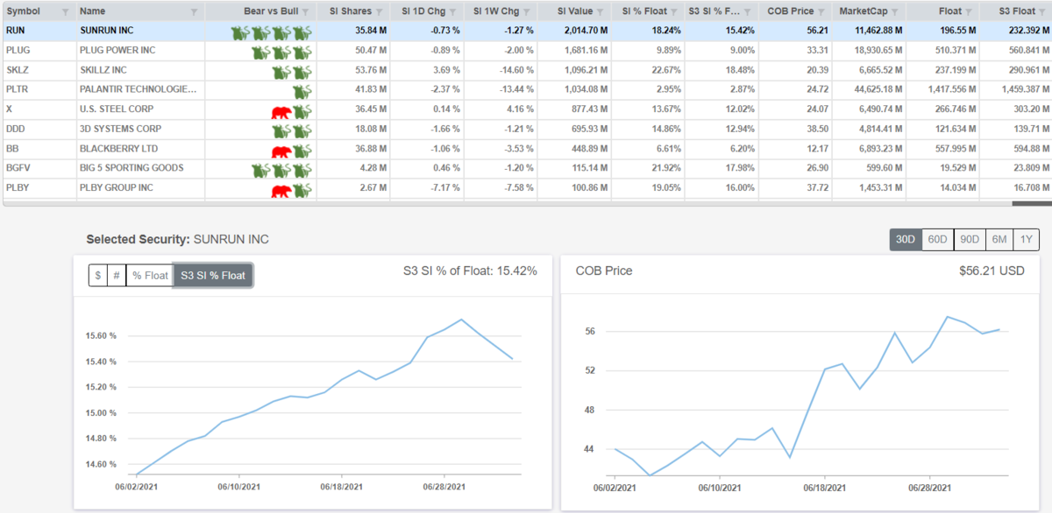The image size is (1052, 513).
Task: Click the U.S. STEEL CORP name cell
Action: coord(140,109)
